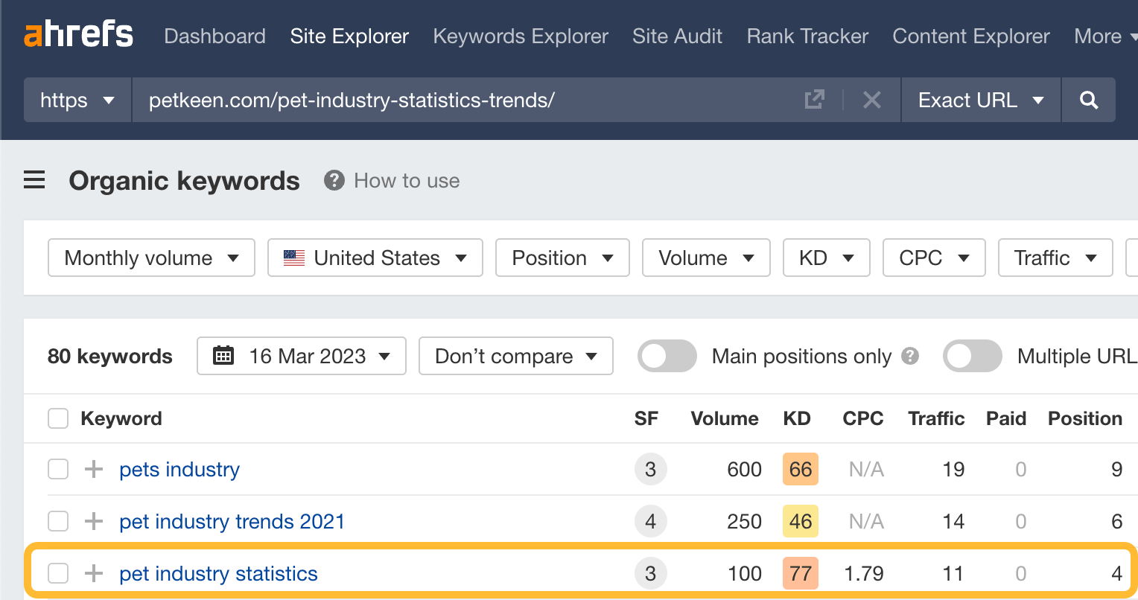This screenshot has height=600, width=1138.
Task: Switch to Keywords Explorer
Action: [520, 36]
